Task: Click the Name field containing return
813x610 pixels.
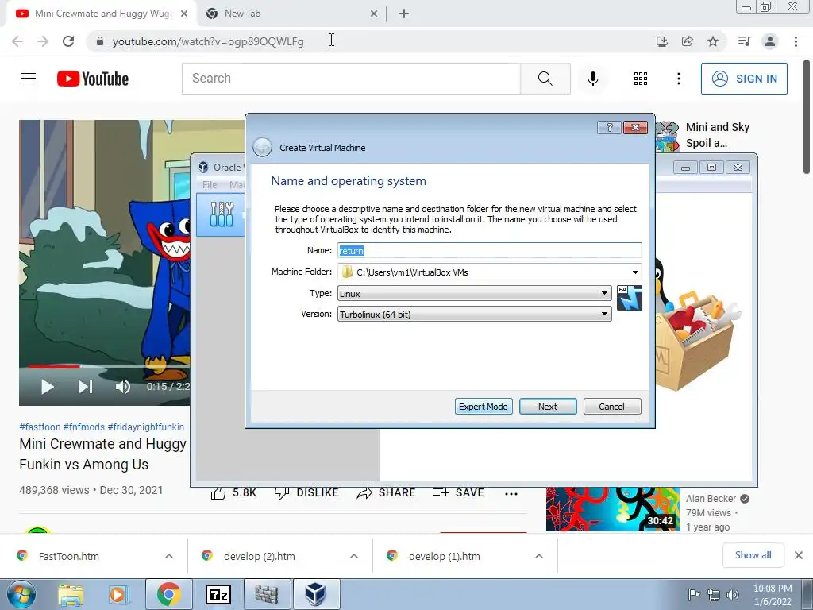Action: (489, 250)
